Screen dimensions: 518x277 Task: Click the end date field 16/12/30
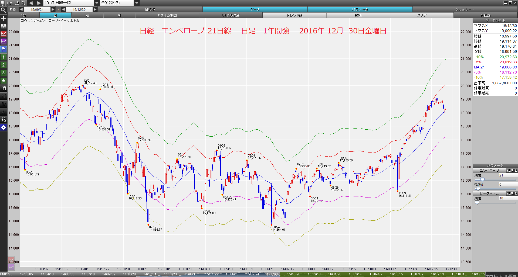coord(79,9)
